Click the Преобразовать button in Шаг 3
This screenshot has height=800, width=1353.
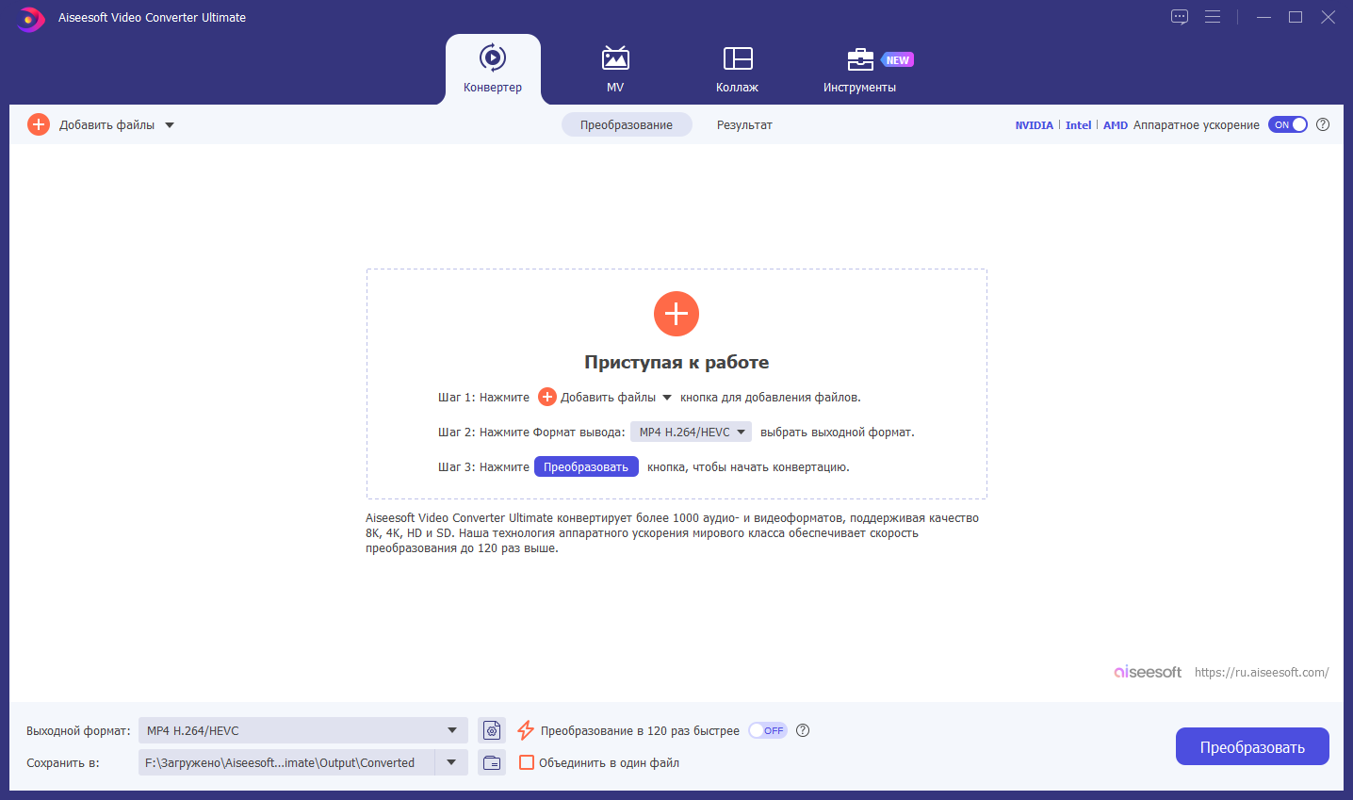[586, 466]
